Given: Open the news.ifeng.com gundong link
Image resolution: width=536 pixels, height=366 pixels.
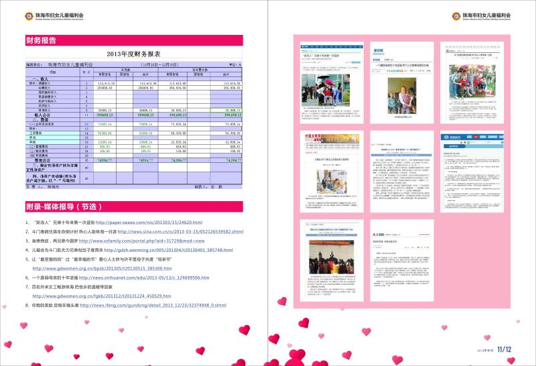Looking at the screenshot, I should coord(153,305).
